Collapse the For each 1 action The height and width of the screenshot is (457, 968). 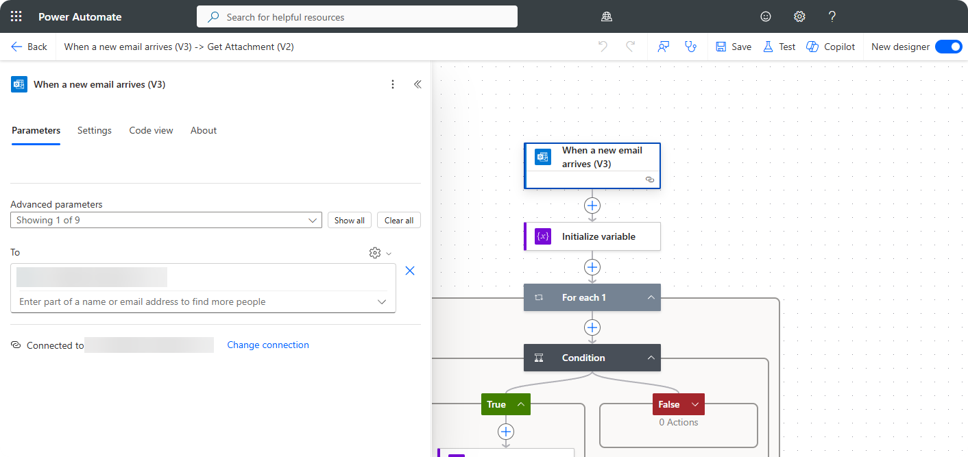click(651, 297)
